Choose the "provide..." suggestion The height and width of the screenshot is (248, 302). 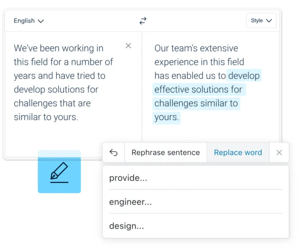(x=128, y=178)
